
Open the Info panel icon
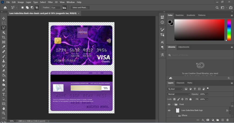pyautogui.click(x=162, y=22)
